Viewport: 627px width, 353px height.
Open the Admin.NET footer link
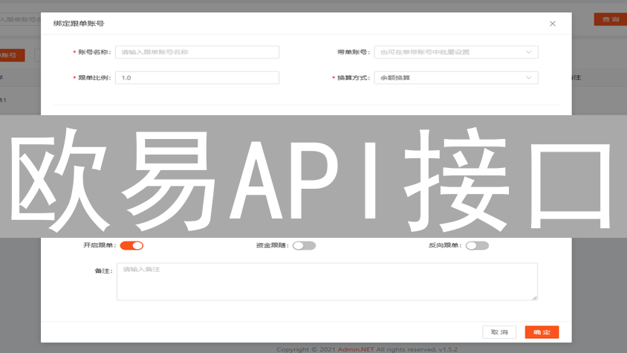click(x=356, y=349)
